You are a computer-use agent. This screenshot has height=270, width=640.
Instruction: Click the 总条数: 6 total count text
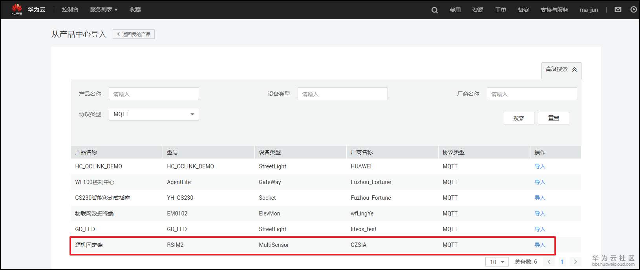526,262
